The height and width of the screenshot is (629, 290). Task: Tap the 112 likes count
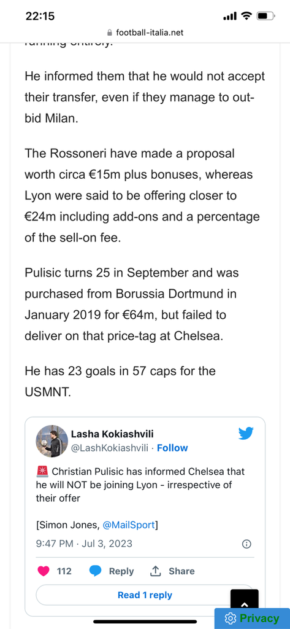64,571
